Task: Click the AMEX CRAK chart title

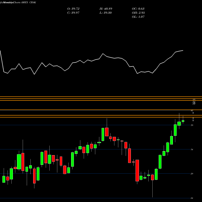Action: pyautogui.click(x=28, y=2)
